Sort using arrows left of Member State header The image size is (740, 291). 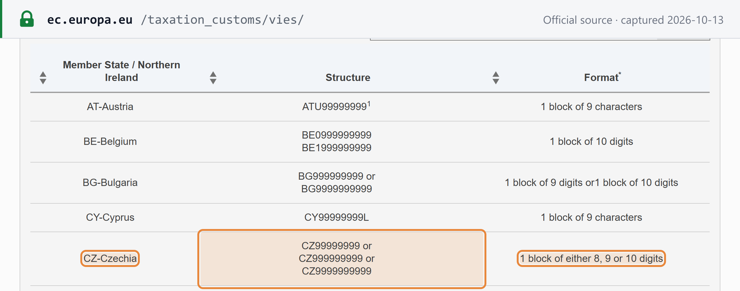click(43, 77)
